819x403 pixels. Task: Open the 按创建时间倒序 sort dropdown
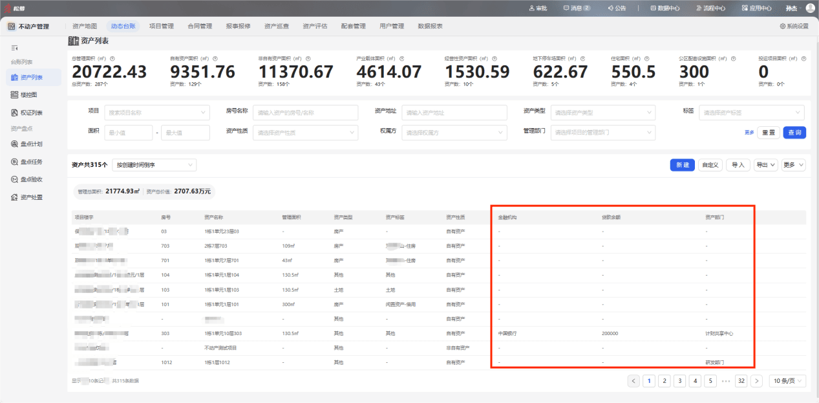tap(154, 165)
